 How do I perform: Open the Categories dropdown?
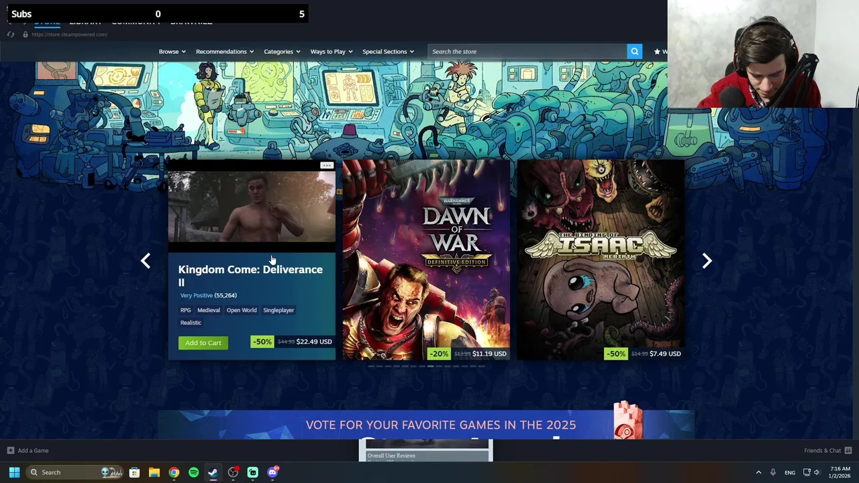coord(282,51)
